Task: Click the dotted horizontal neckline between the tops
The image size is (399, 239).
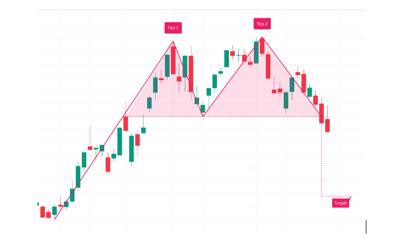Action: 165,116
